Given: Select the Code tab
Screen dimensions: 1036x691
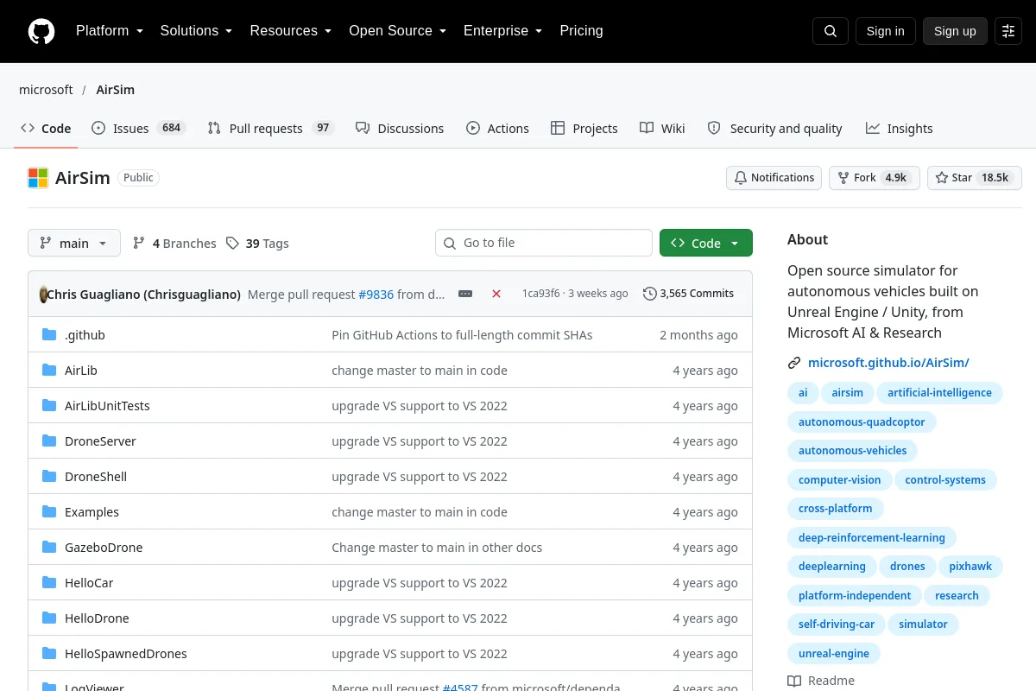Looking at the screenshot, I should point(46,129).
